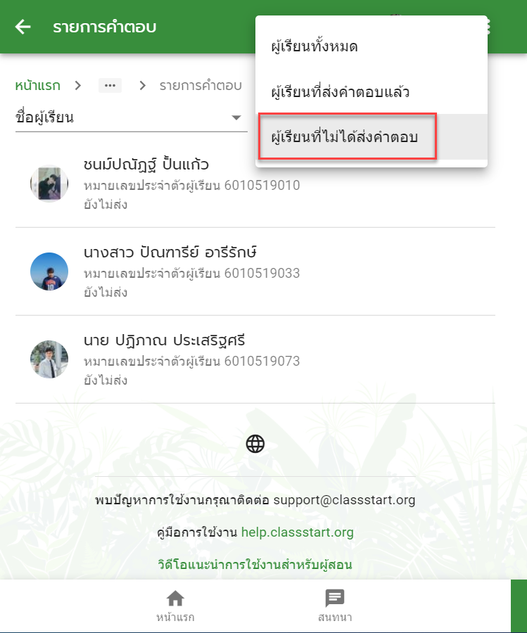Open วิดีโอแนะนำการใช้งานสำหรับผู้สอน link
527x633 pixels.
pyautogui.click(x=255, y=564)
